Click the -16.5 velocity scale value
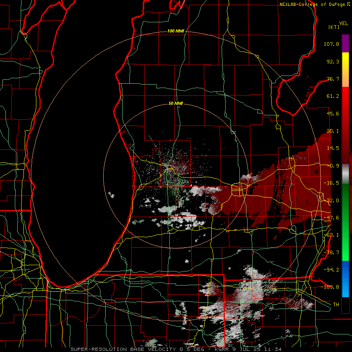Viewport: 352px width, 352px height. click(x=331, y=183)
